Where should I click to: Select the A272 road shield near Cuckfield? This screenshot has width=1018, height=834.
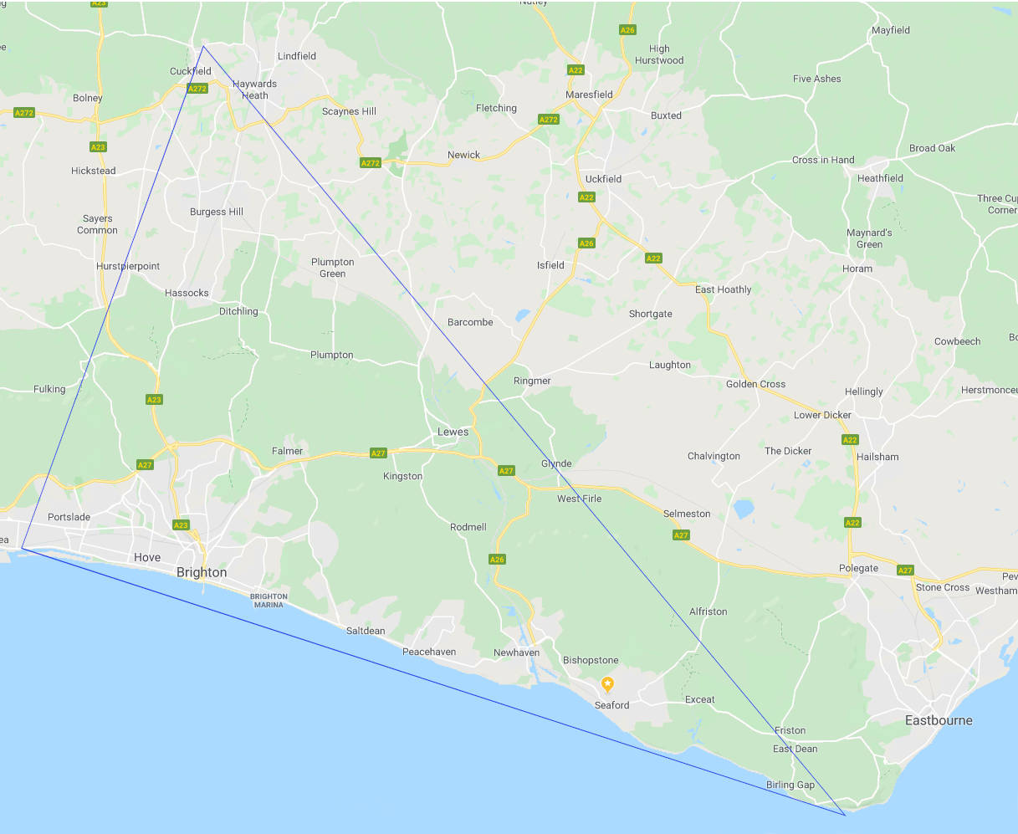[x=197, y=89]
